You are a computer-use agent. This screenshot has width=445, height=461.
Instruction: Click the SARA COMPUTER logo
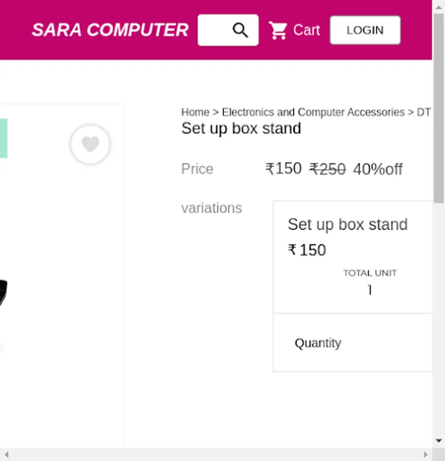click(x=110, y=30)
